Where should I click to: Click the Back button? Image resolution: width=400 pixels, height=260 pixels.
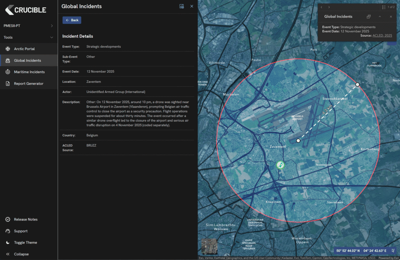72,20
